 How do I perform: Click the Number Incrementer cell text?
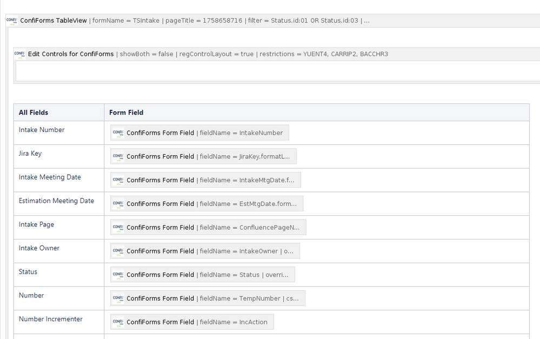click(51, 319)
